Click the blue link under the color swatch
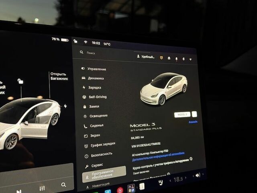 point(193,122)
